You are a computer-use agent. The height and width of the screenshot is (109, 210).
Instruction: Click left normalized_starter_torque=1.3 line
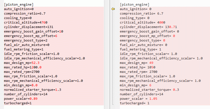pyautogui.click(x=32, y=90)
